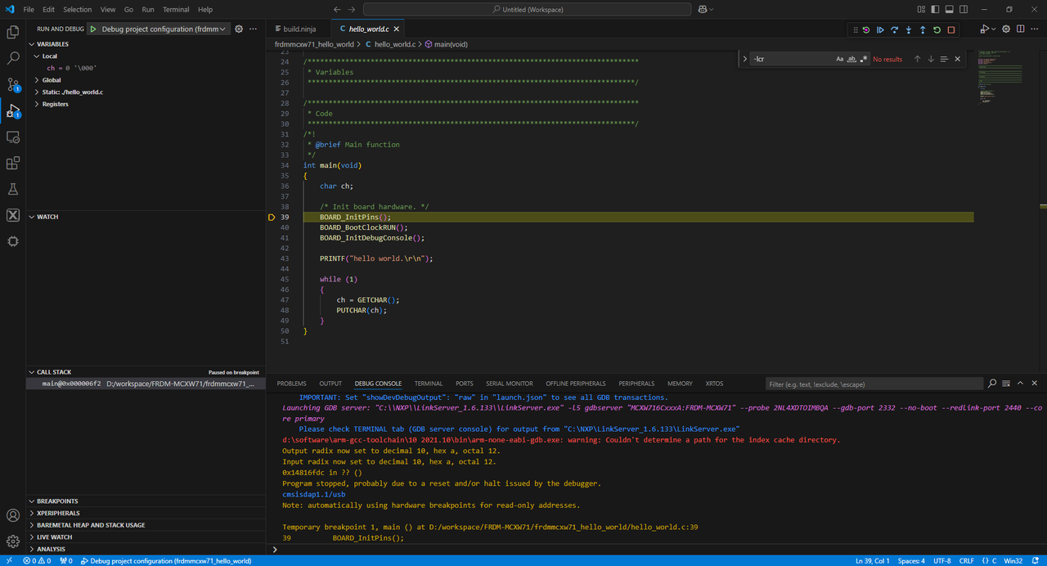Screen dimensions: 1047x566
Task: Open the build.ninja editor tab
Action: click(298, 29)
